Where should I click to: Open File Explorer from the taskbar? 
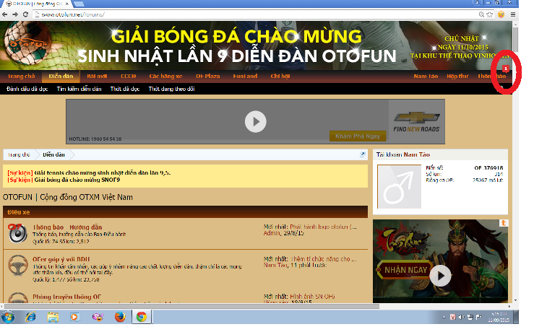(x=53, y=317)
